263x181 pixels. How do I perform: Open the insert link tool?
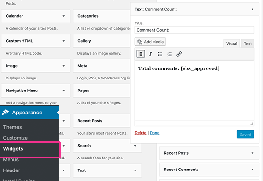[179, 54]
